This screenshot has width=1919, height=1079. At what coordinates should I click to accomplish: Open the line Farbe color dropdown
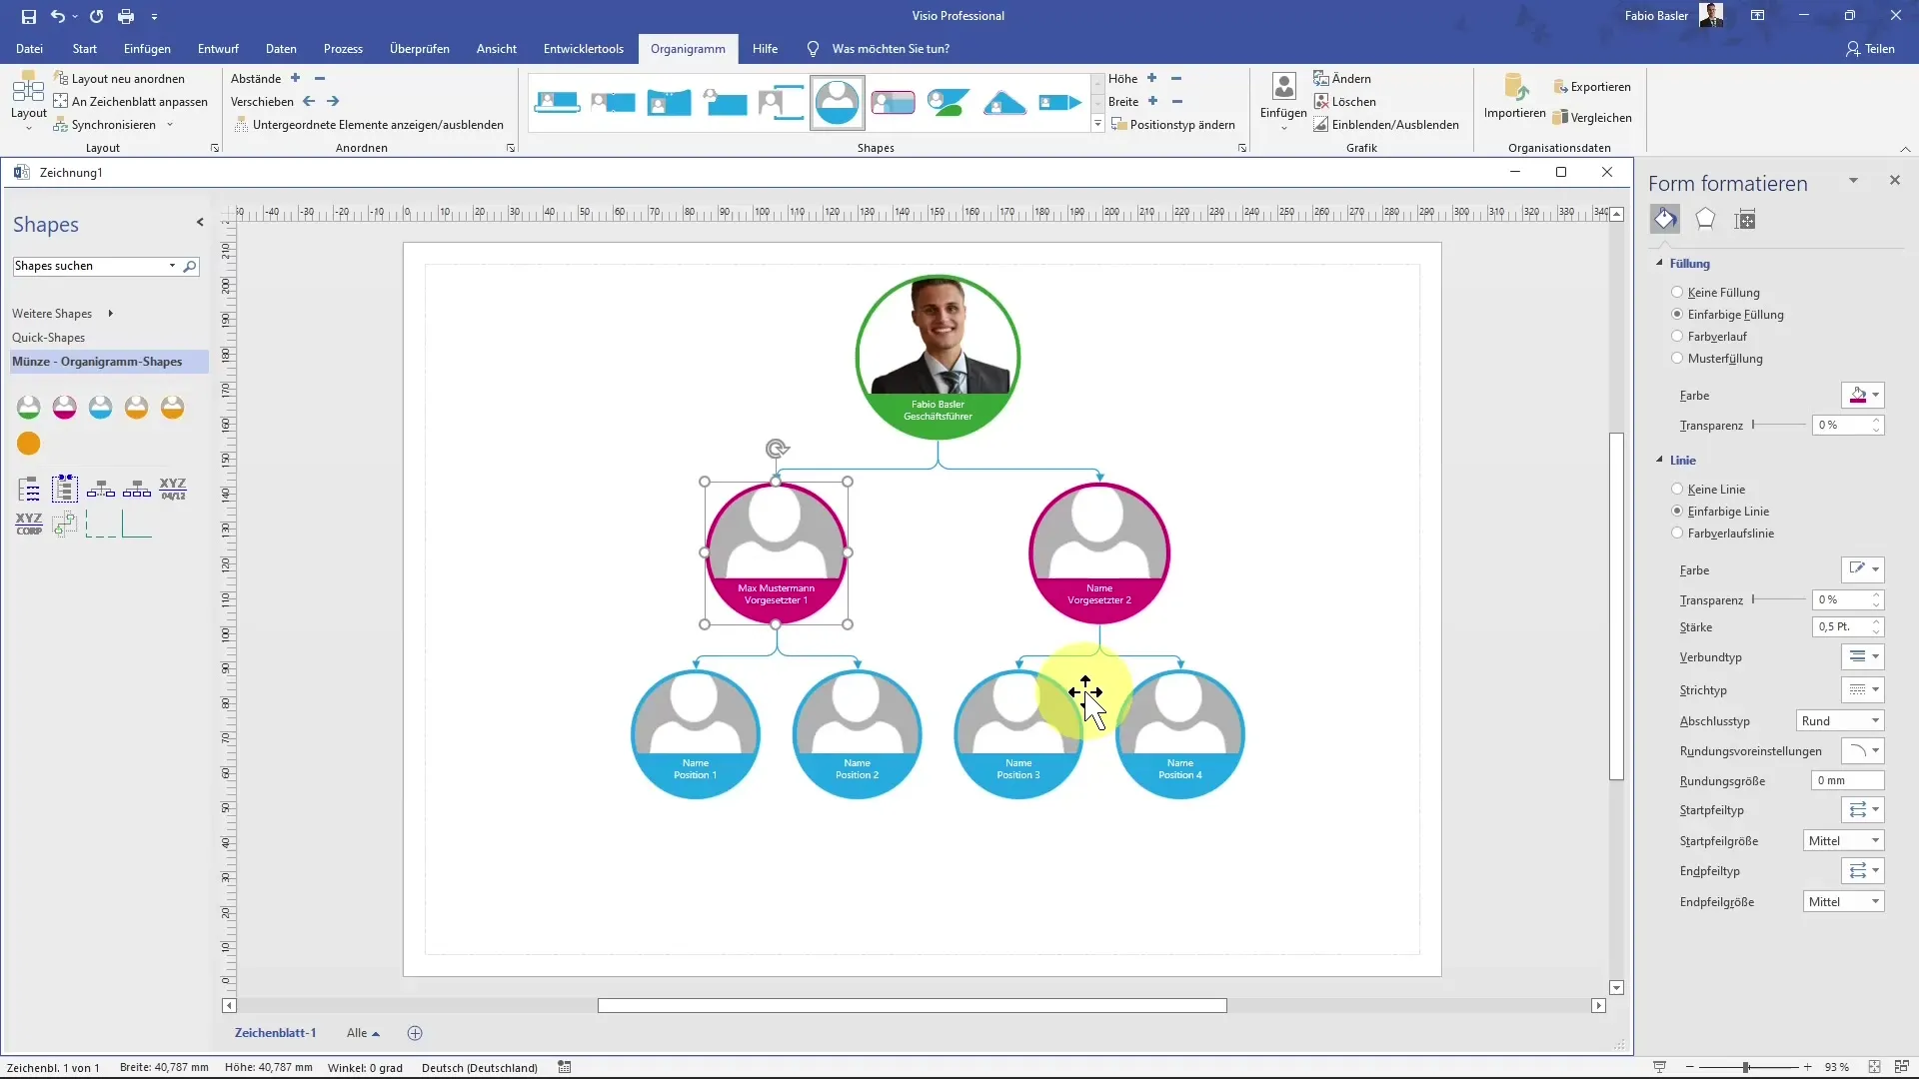click(x=1863, y=569)
